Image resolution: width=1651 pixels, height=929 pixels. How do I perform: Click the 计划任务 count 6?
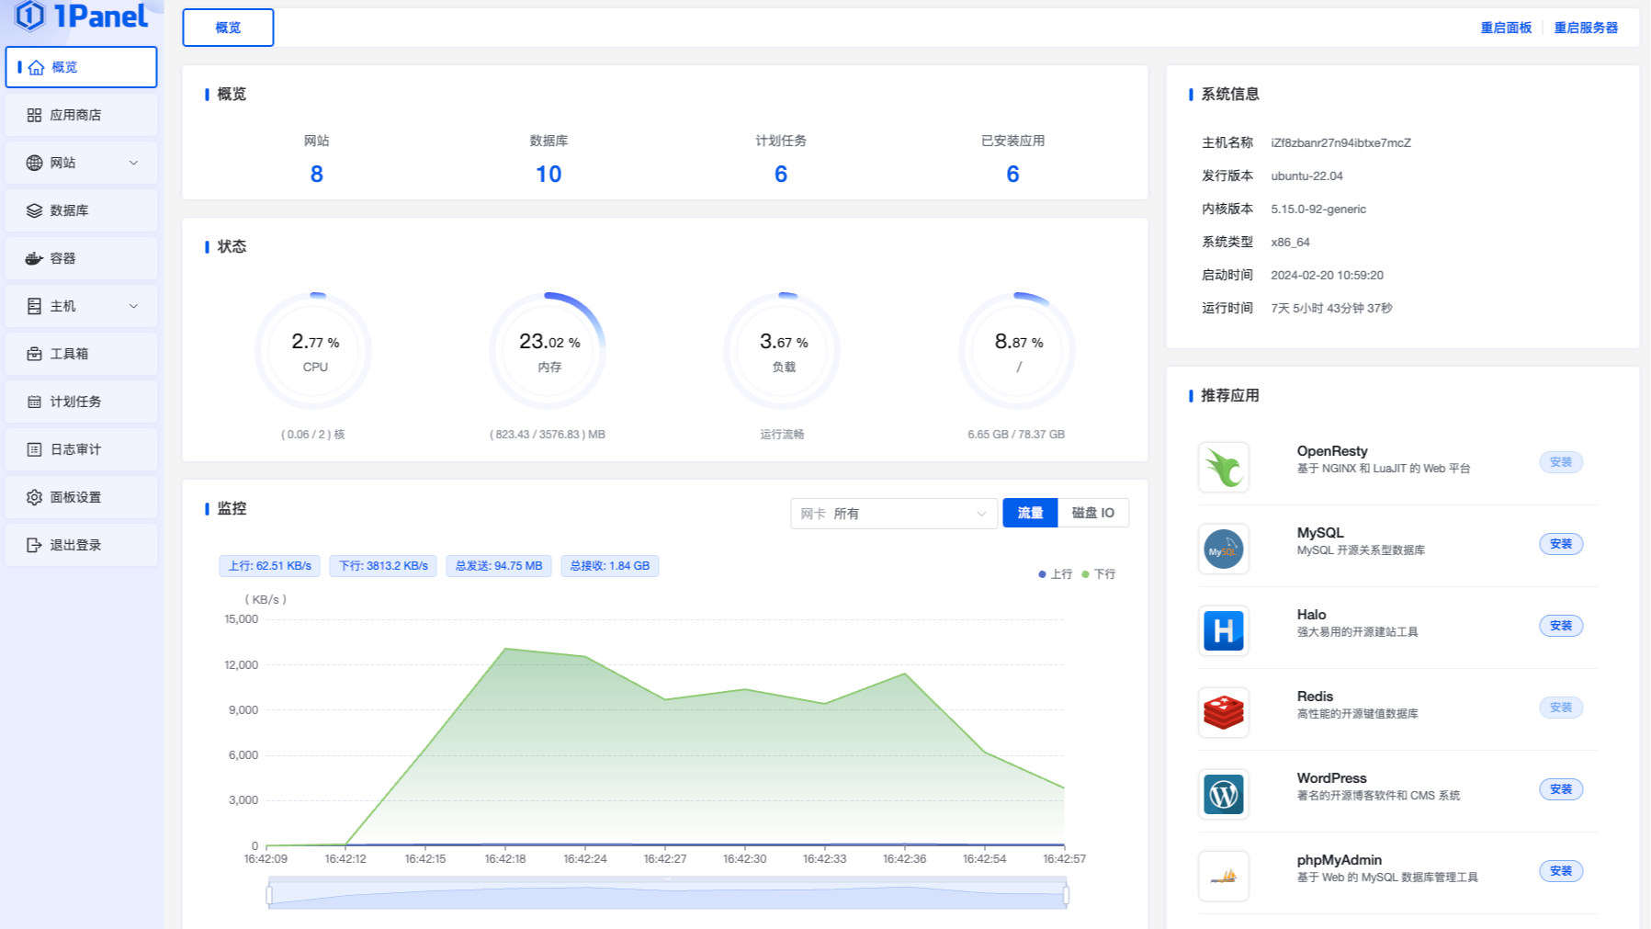click(x=781, y=175)
